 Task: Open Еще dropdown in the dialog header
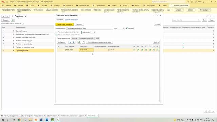click(x=157, y=24)
